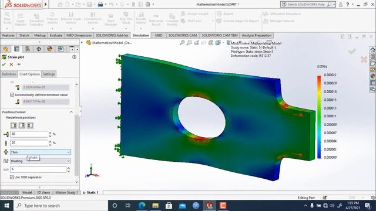Click the Task View button

point(128,206)
